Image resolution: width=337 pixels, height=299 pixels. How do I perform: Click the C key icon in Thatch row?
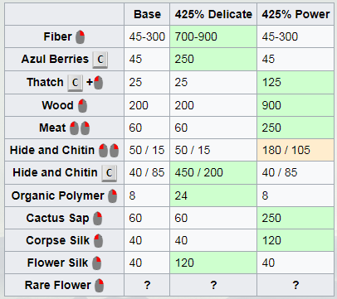click(76, 83)
